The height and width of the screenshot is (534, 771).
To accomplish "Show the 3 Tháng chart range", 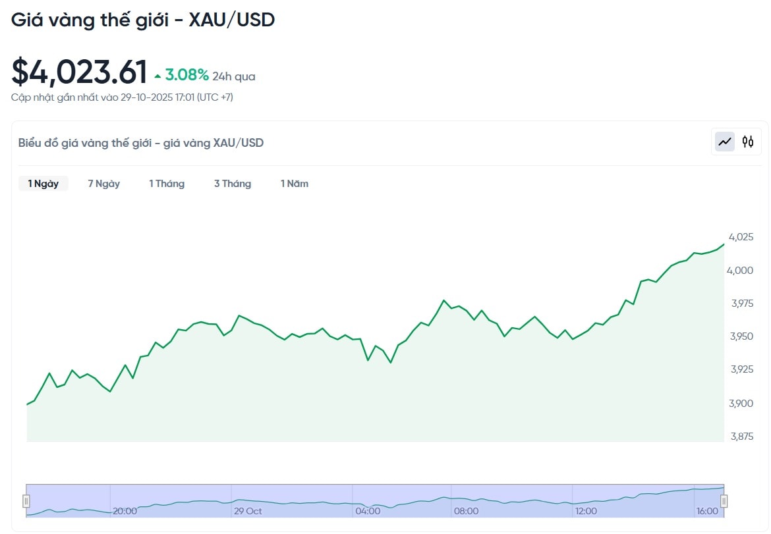I will click(233, 184).
